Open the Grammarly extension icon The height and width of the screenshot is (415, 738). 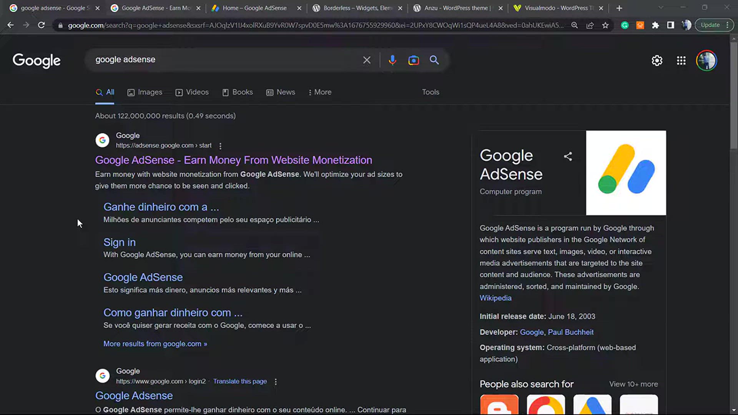click(x=625, y=25)
